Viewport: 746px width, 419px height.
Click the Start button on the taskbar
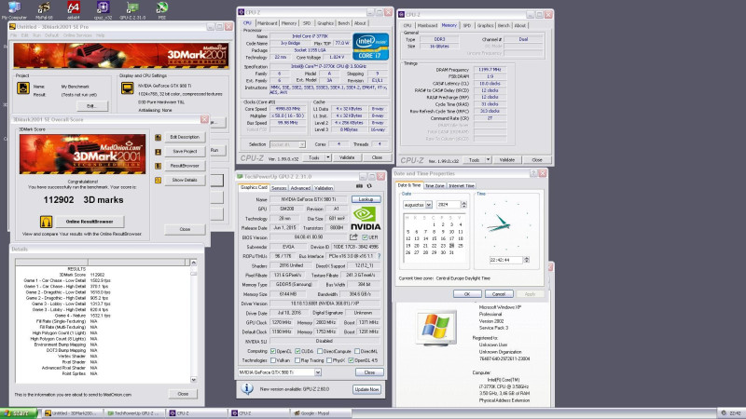(18, 413)
